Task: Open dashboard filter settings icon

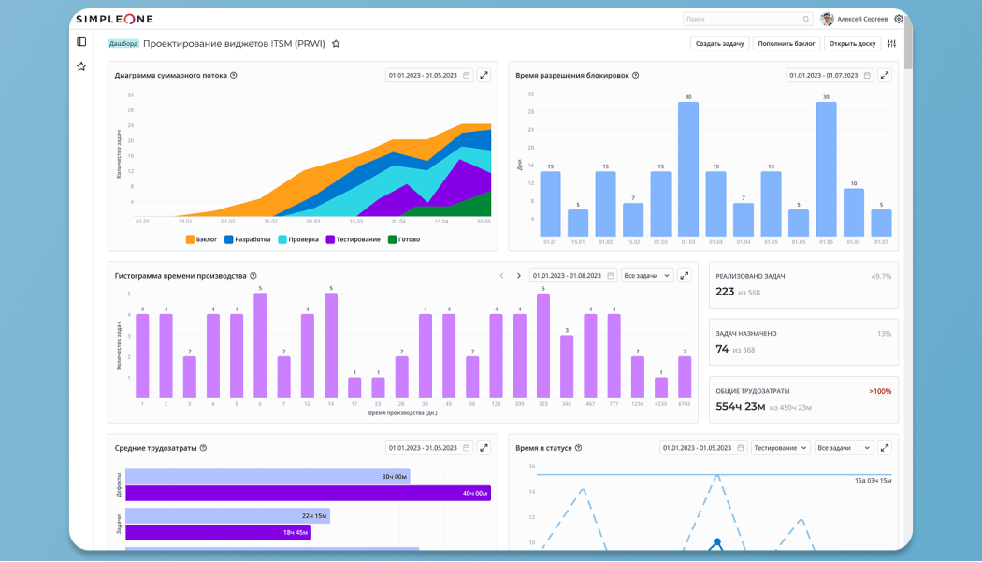Action: [x=891, y=44]
